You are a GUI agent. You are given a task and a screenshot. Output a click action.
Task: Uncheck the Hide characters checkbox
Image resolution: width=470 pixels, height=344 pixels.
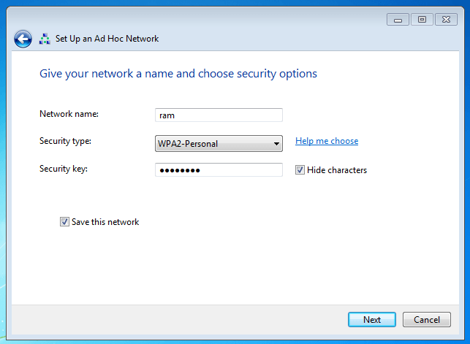(300, 170)
